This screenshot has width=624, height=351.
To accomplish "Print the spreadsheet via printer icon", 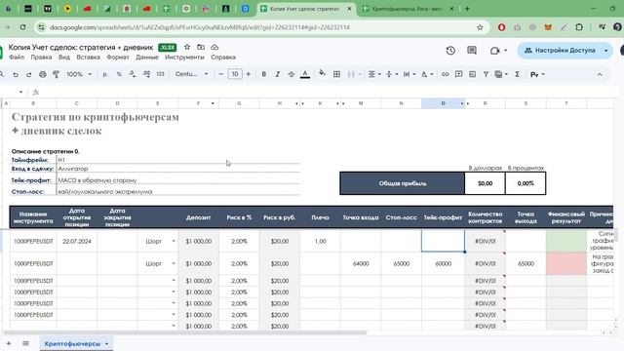I will (x=43, y=74).
